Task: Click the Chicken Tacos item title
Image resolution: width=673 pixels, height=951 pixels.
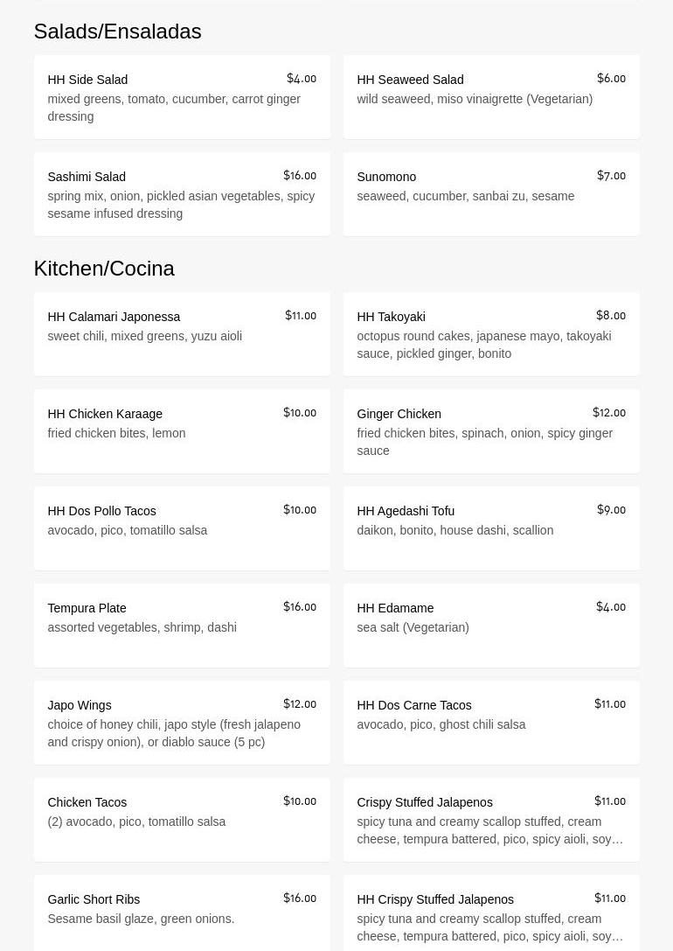Action: coord(87,802)
